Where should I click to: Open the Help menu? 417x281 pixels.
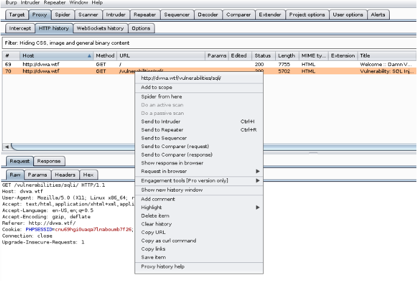[97, 2]
